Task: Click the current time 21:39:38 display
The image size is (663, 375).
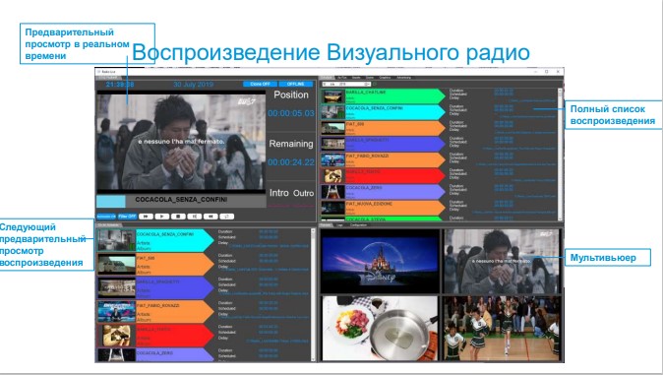Action: [120, 85]
